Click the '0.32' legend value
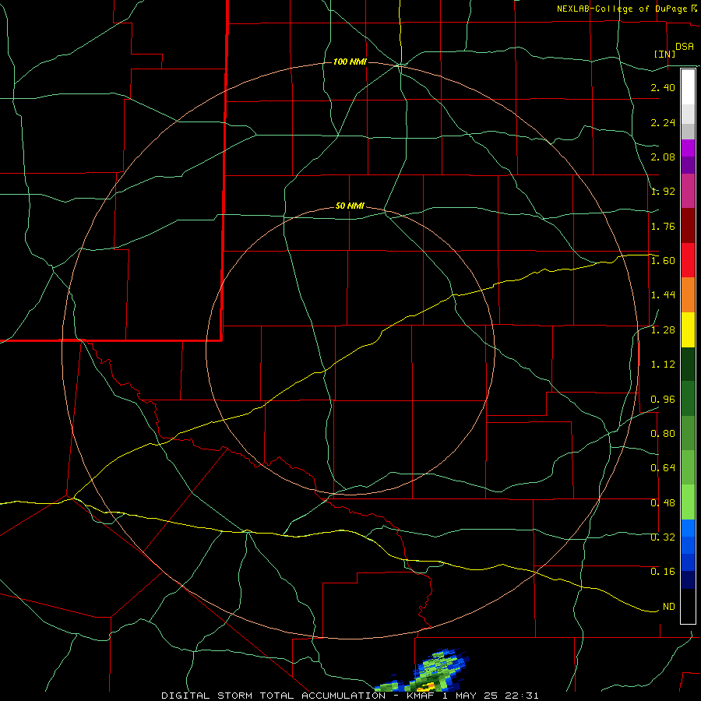Screen dimensions: 701x701 (663, 537)
